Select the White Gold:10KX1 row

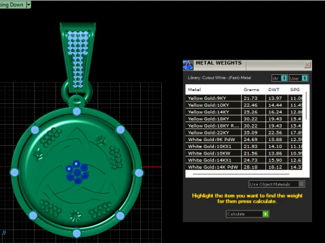coord(244,146)
